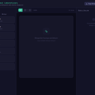Switch to tablet preview mode
Screen dimensions: 95x95
[25, 10]
